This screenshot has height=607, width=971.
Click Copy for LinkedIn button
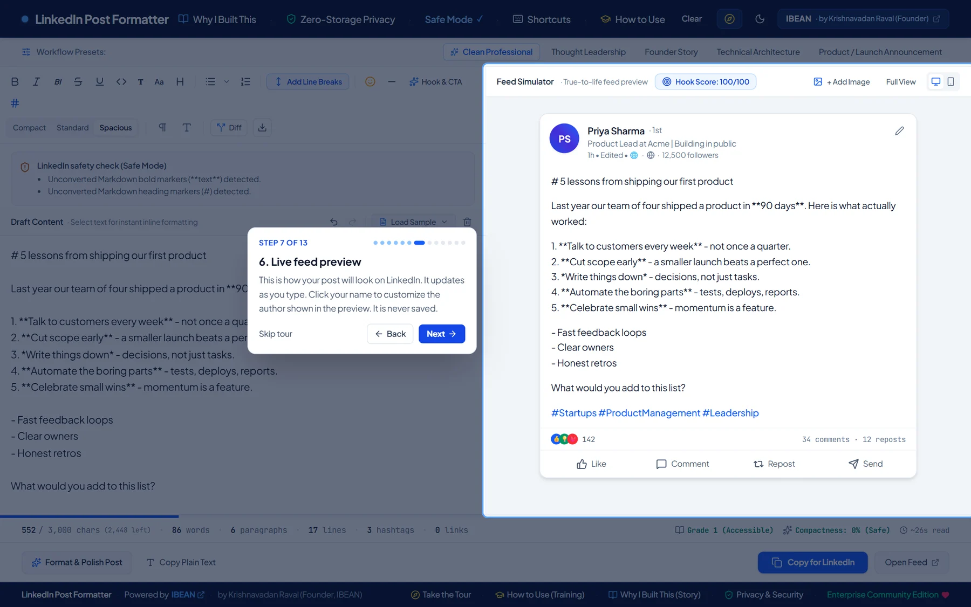[813, 562]
